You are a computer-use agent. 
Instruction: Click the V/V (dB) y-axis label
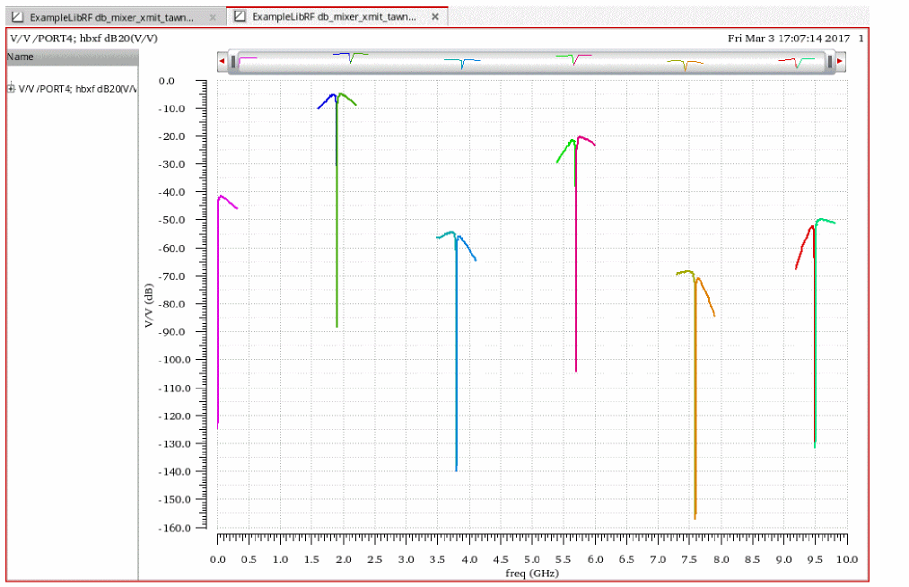[x=149, y=305]
